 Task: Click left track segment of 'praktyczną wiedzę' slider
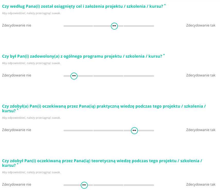pyautogui.click(x=78, y=131)
